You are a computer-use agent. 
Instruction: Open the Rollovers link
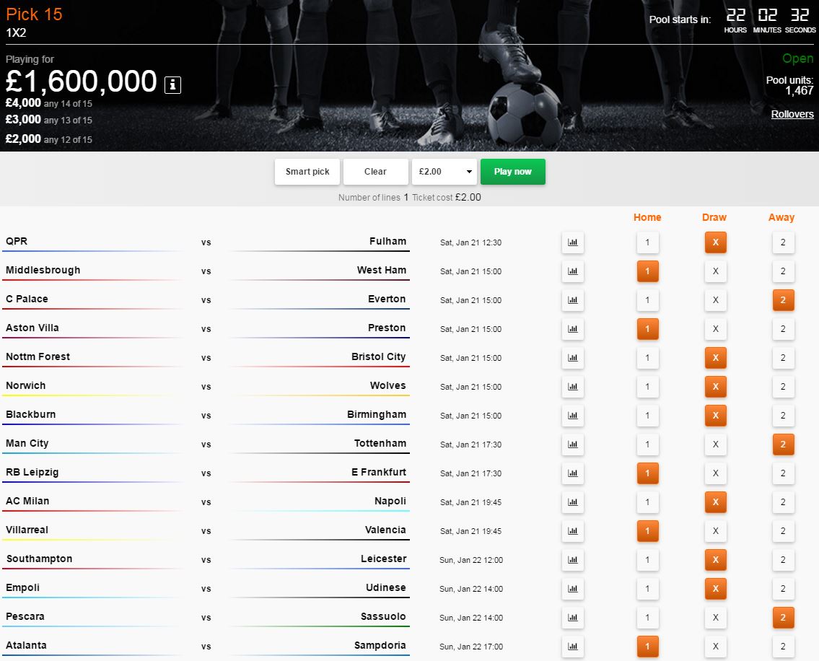tap(792, 114)
